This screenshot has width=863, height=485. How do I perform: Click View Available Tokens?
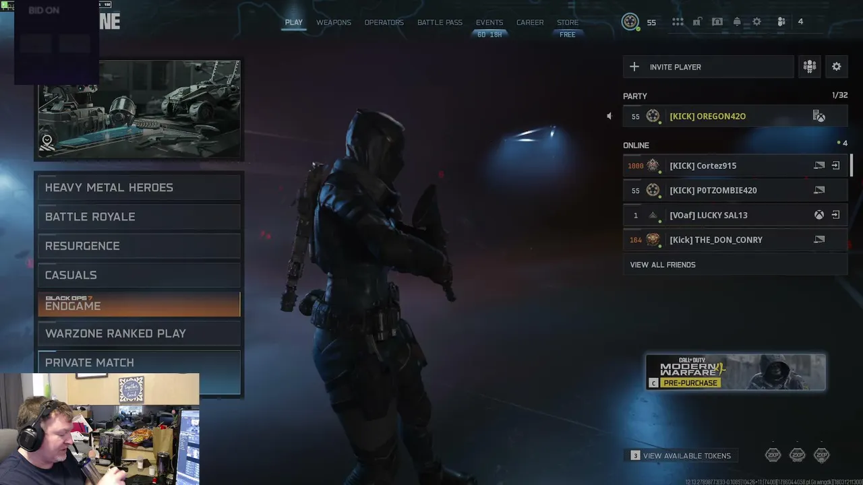tap(681, 455)
